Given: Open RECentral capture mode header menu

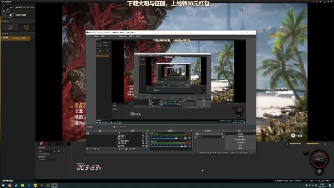Looking at the screenshot, I should pyautogui.click(x=33, y=21).
